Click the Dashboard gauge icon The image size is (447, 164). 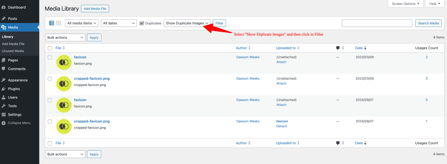point(3,7)
